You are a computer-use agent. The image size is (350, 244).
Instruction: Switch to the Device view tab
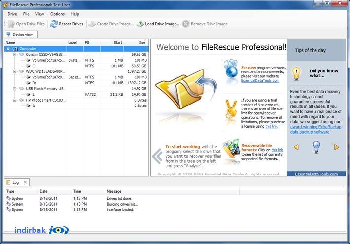click(x=21, y=35)
